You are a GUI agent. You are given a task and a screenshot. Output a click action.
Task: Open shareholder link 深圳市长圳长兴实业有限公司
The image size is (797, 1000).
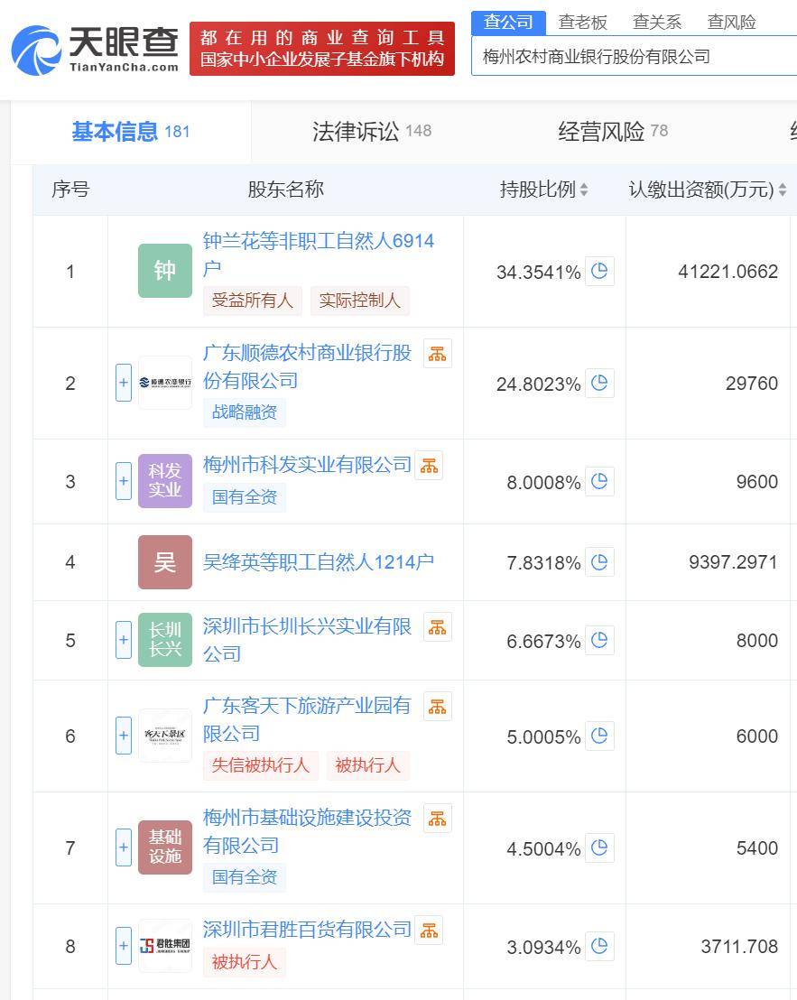[x=307, y=640]
